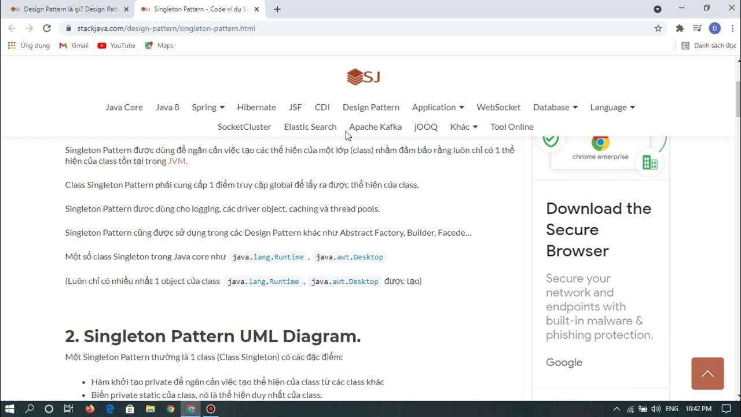Open the battery tray icon
Viewport: 741px width, 417px height.
(x=643, y=409)
